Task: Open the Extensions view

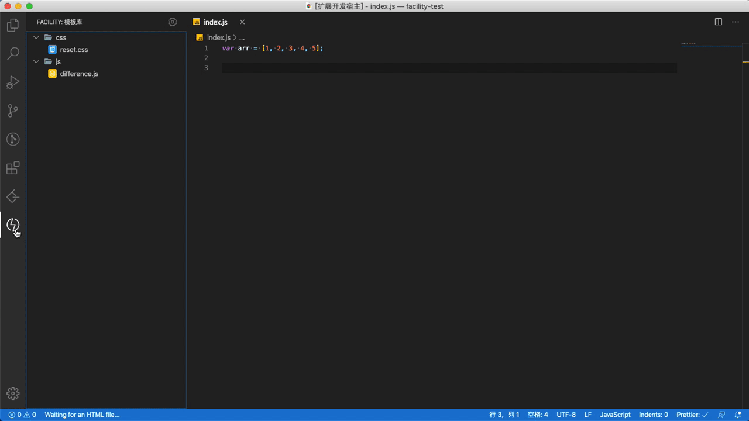Action: pyautogui.click(x=13, y=168)
